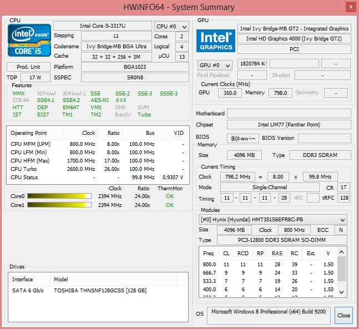
Task: Close the System Summary window via X
Action: pos(351,7)
